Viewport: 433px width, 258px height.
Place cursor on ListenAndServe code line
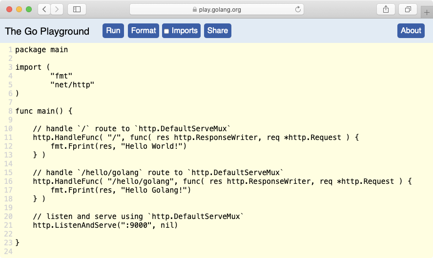tap(105, 225)
